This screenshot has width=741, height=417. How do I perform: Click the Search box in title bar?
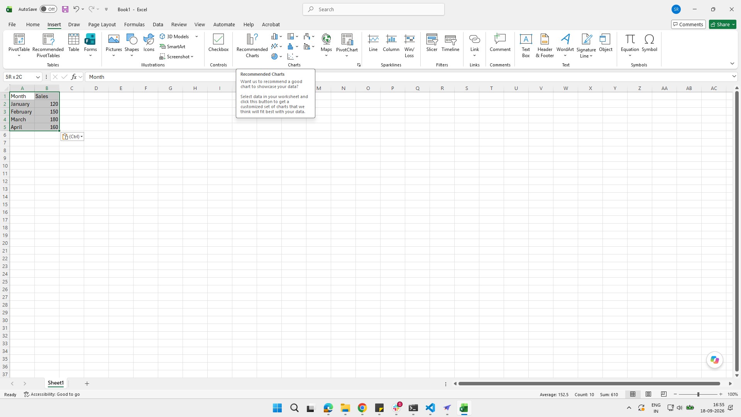373,9
